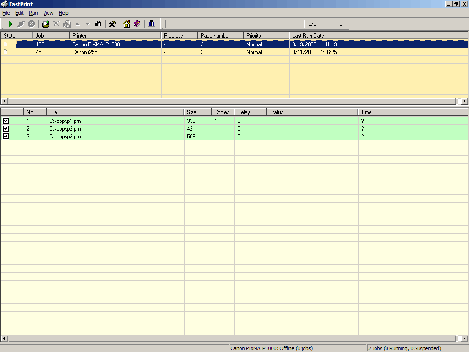This screenshot has height=352, width=469.
Task: Click the Last Run Date column header
Action: 311,35
